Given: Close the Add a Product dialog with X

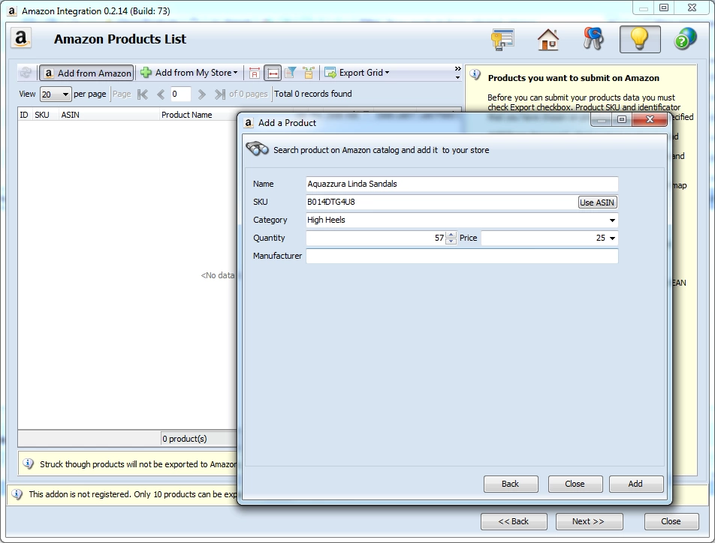Looking at the screenshot, I should [x=650, y=119].
